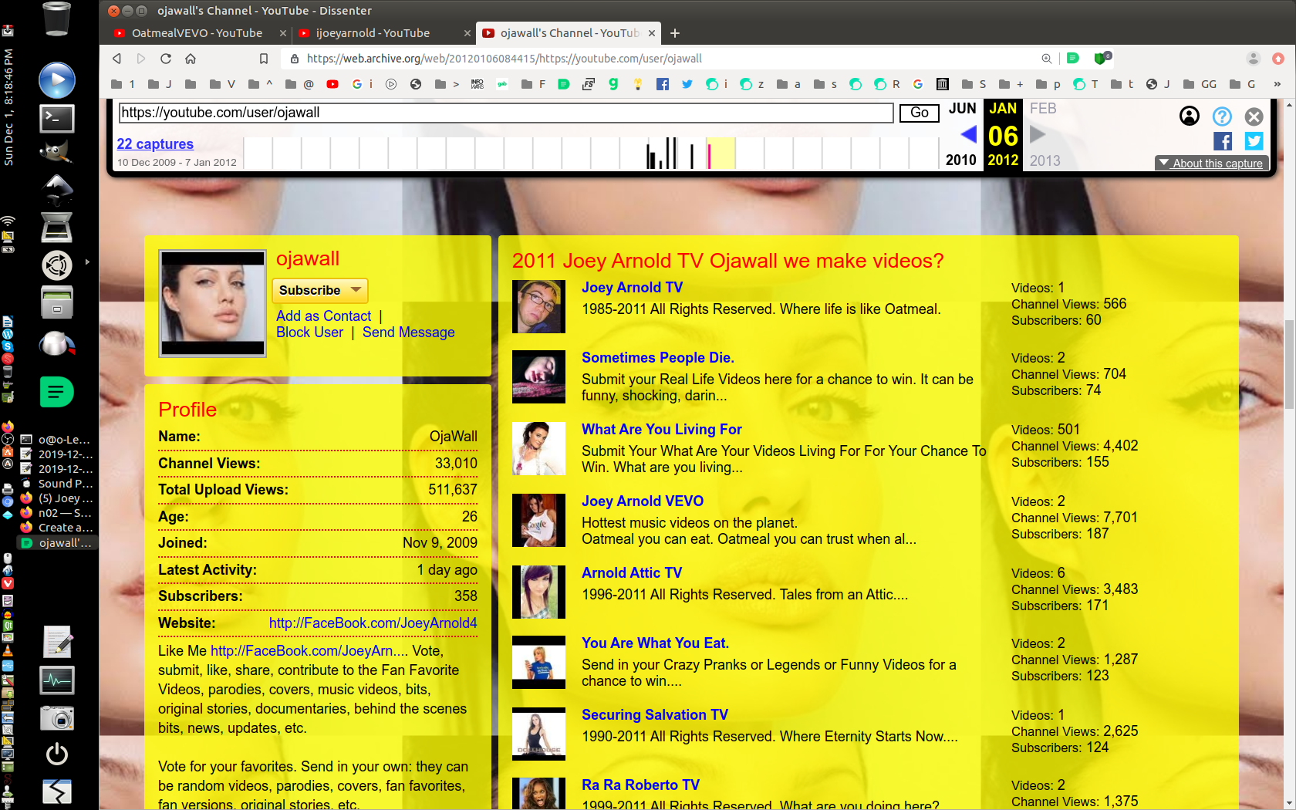This screenshot has height=810, width=1296.
Task: Open the 'V' bookmarks folder
Action: (x=222, y=84)
